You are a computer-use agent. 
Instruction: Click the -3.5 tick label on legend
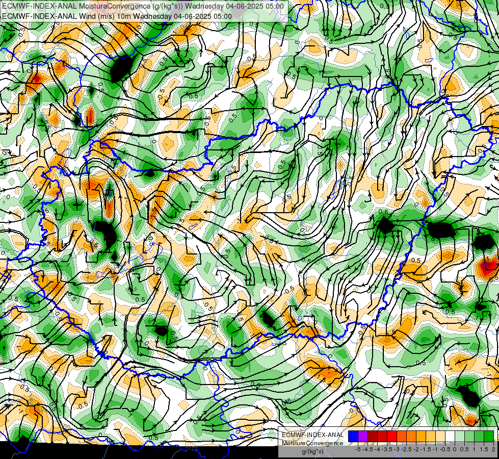coord(387,449)
